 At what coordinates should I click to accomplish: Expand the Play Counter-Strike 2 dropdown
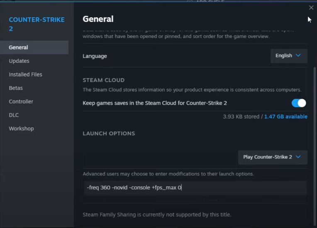273,157
